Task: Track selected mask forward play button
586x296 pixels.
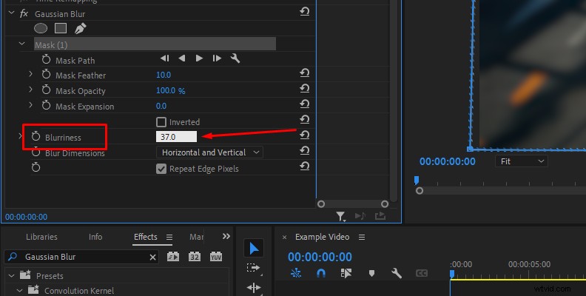Action: pos(199,59)
